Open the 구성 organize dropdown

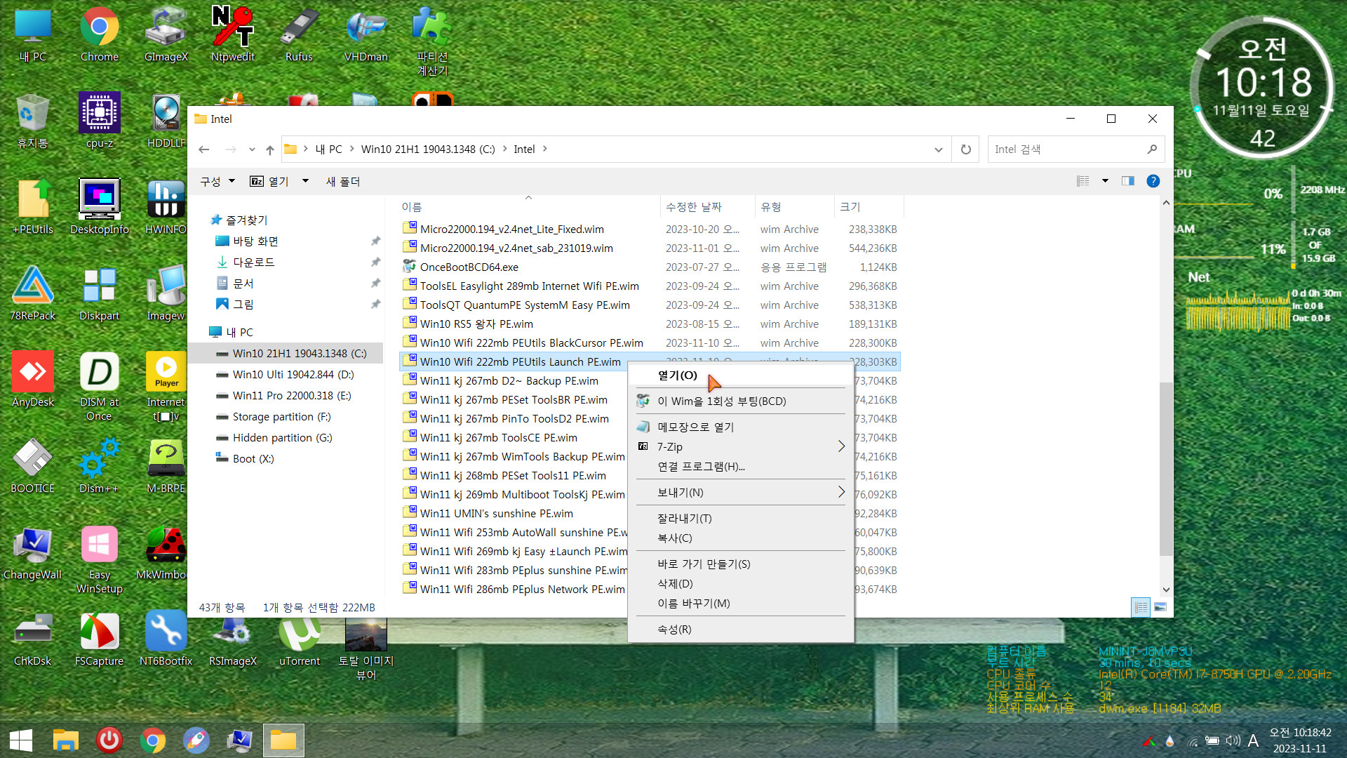217,181
